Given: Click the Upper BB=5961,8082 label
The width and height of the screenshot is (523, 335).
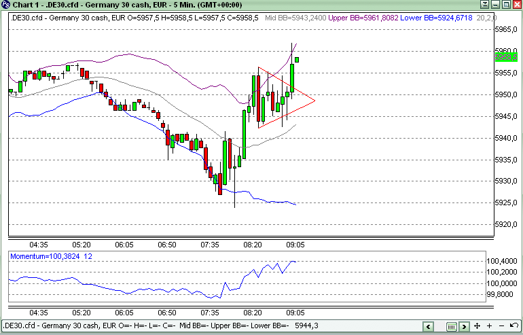Looking at the screenshot, I should coord(363,18).
